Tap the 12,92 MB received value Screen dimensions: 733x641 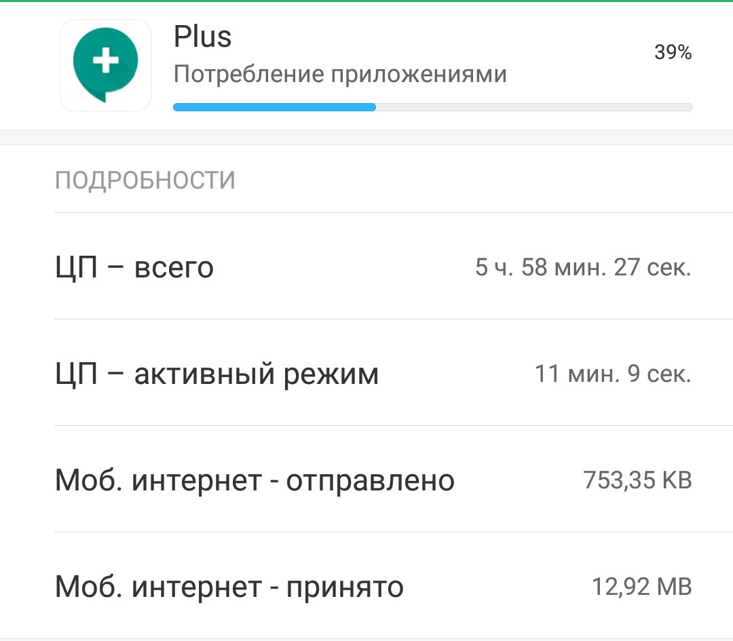(642, 587)
